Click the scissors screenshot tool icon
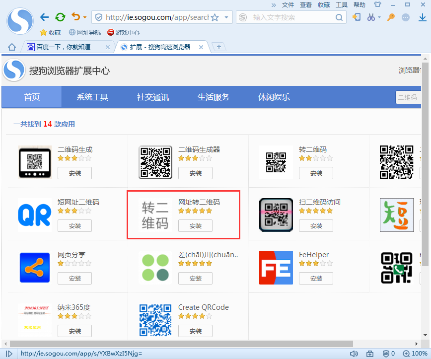The height and width of the screenshot is (359, 431). coord(371,17)
